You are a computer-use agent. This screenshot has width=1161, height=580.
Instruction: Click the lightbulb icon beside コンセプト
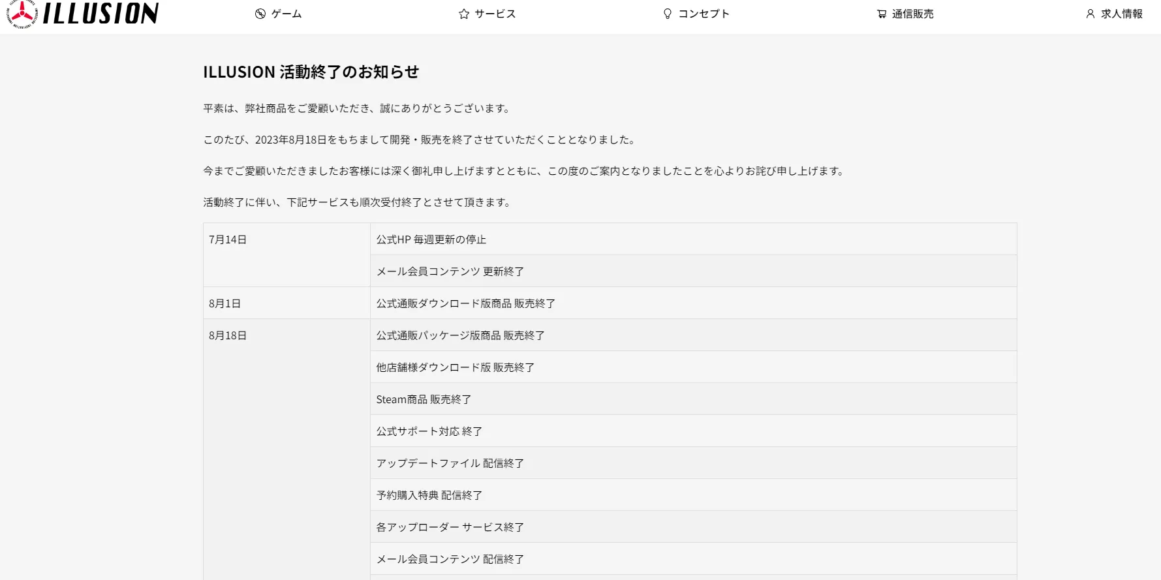[668, 14]
